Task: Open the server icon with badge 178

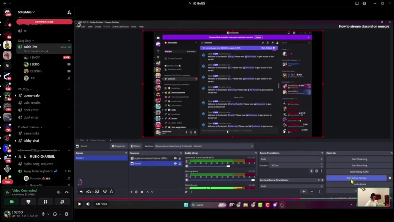Action: 7,158
